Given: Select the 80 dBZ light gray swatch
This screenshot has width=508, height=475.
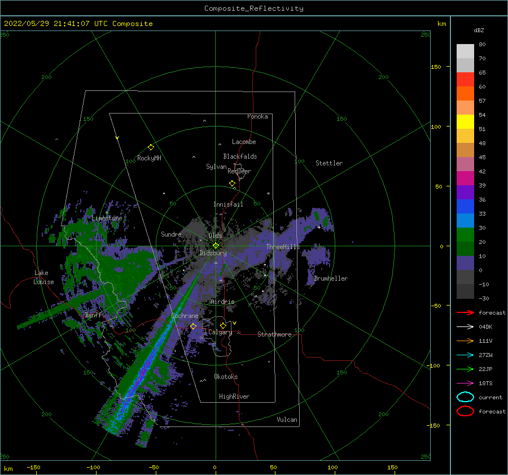Looking at the screenshot, I should click(465, 51).
